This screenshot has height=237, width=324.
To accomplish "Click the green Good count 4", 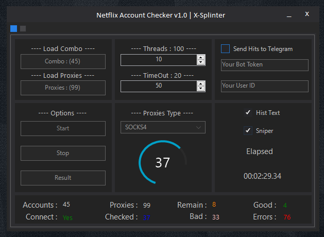I will 285,206.
